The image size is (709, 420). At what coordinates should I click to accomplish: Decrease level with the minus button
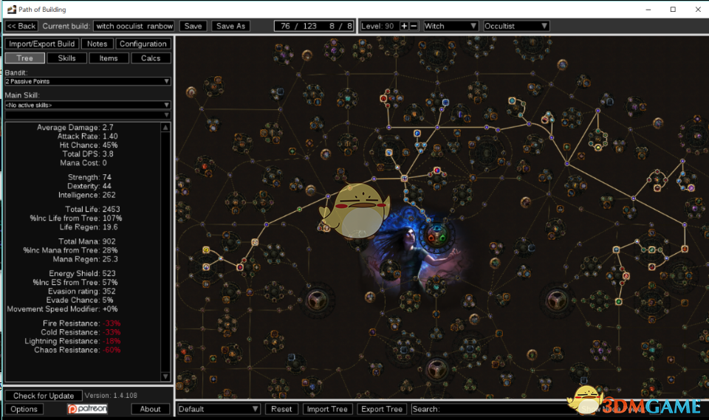click(x=414, y=26)
